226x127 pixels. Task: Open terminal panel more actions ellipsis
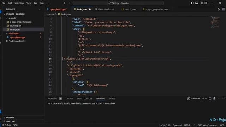pyautogui.click(x=219, y=98)
